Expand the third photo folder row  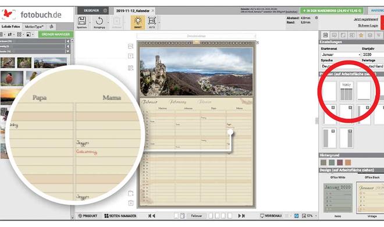point(68,51)
